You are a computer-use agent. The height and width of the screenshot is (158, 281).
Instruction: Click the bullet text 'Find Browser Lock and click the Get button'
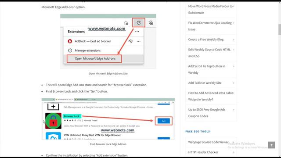coord(77,91)
